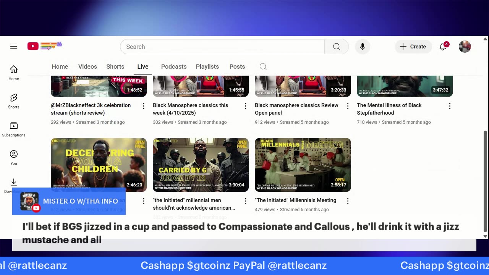Open 'Black manosphere classics Review Open panel' title
The image size is (489, 275).
coord(296,109)
